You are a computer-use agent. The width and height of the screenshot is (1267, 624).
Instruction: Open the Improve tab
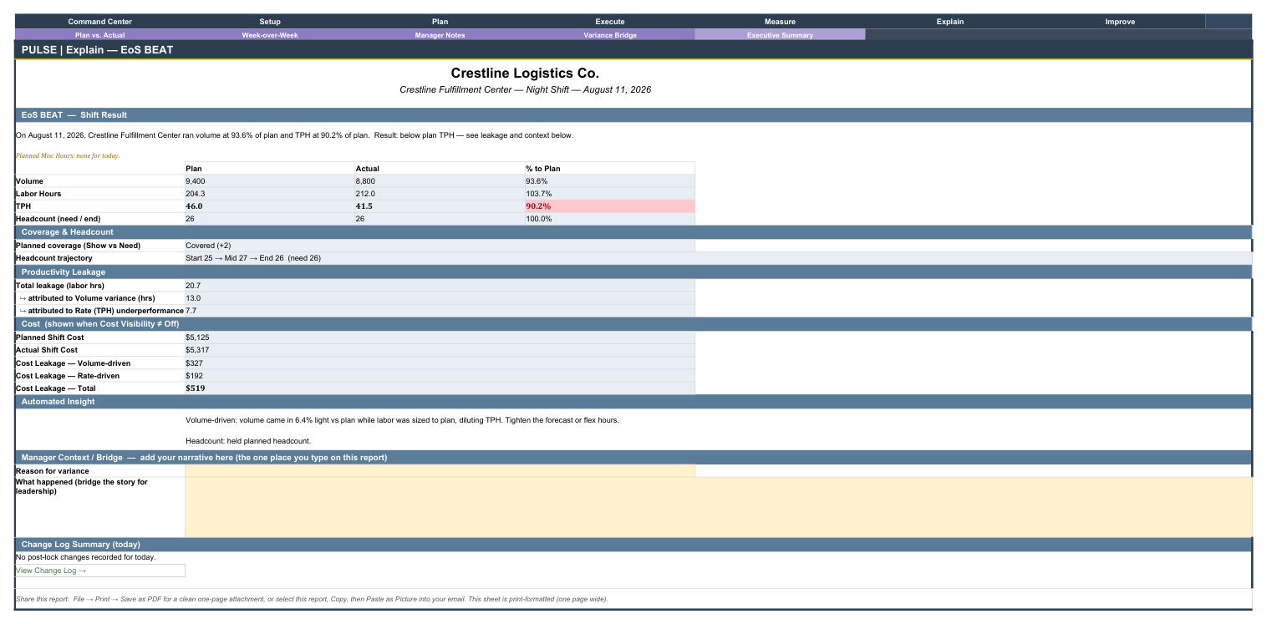tap(1120, 22)
